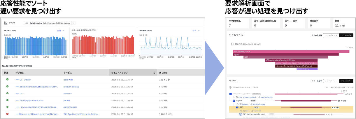Switch timeline coloring to テクノロジー
The width and height of the screenshot is (356, 119).
click(346, 35)
